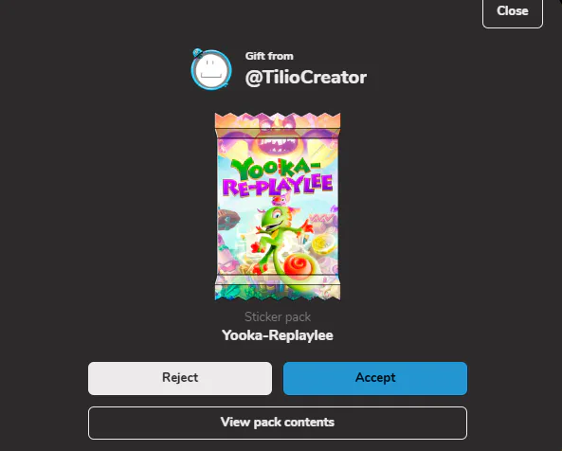Click the 'Yooka-Replaylee' pack title text
Image resolution: width=562 pixels, height=451 pixels.
(x=278, y=335)
